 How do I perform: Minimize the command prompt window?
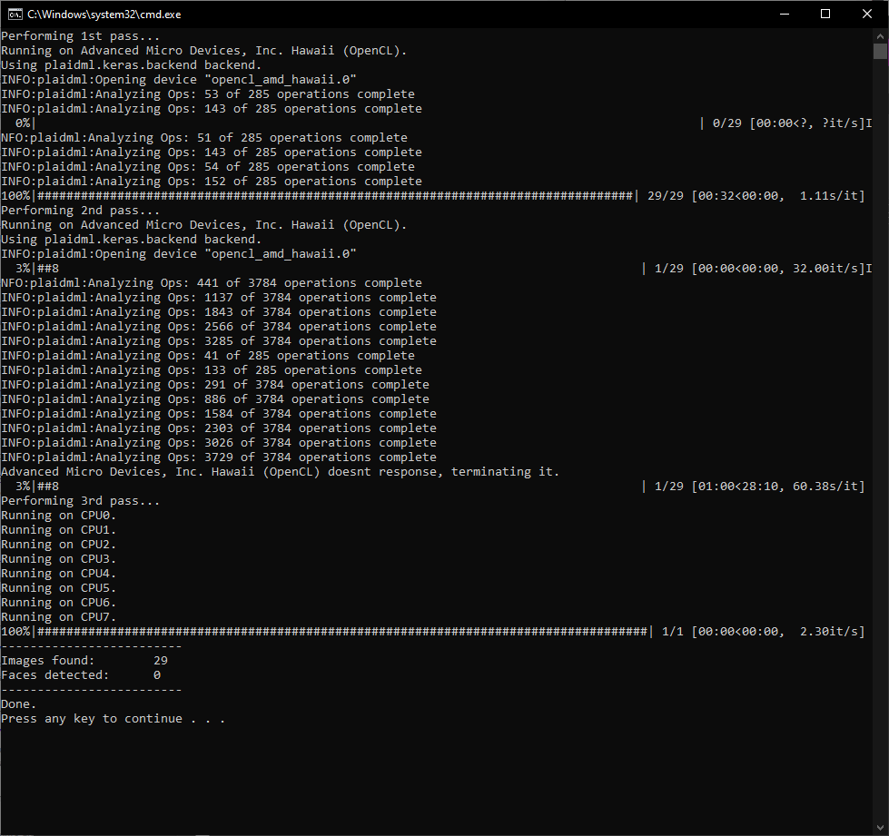coord(785,14)
